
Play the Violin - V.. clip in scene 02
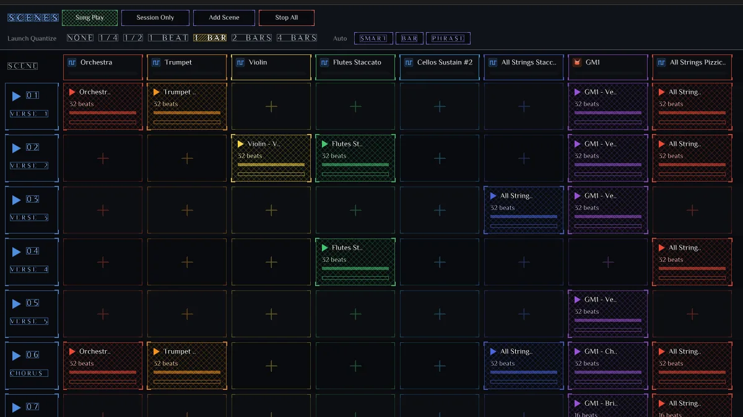[241, 144]
